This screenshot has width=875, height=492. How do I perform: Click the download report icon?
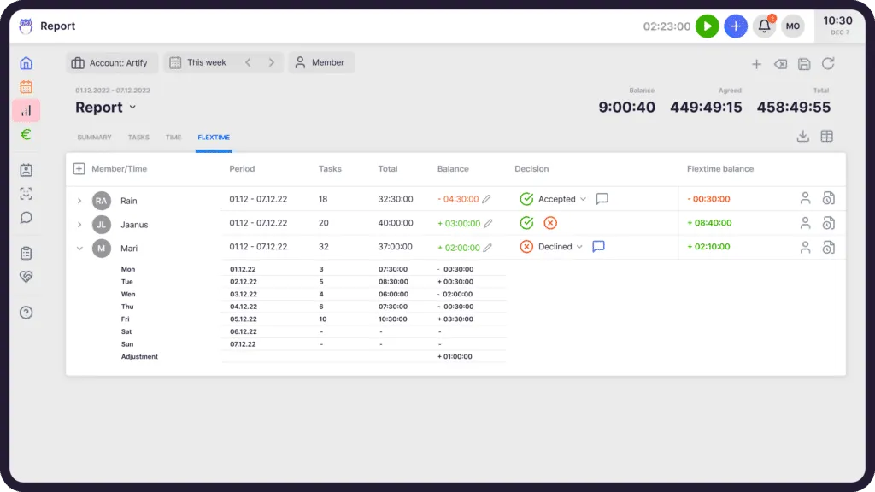click(802, 137)
